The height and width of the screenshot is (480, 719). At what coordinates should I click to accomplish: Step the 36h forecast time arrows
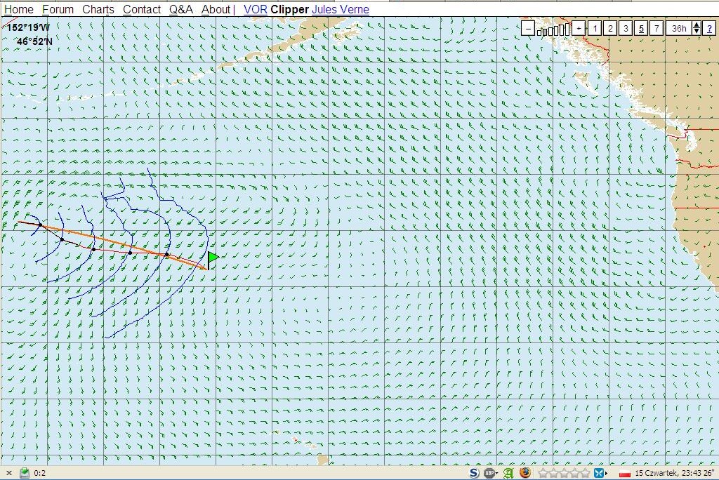(x=697, y=29)
